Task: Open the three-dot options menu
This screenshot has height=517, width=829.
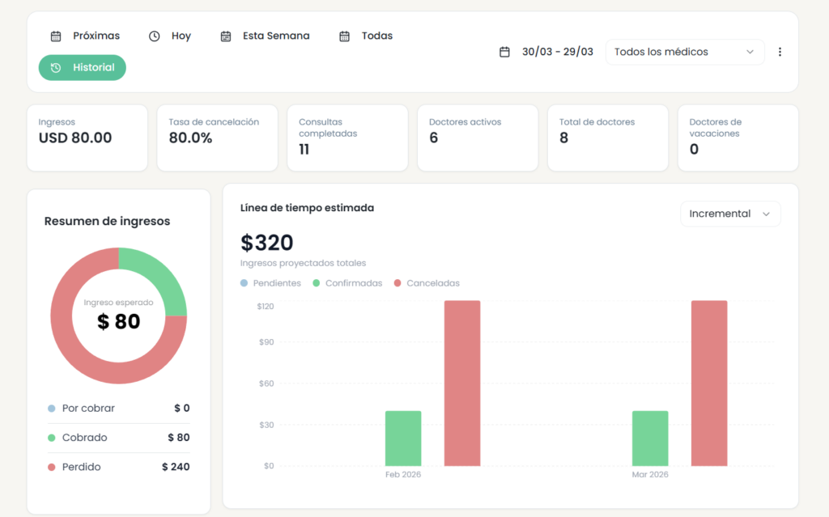Action: click(x=780, y=52)
